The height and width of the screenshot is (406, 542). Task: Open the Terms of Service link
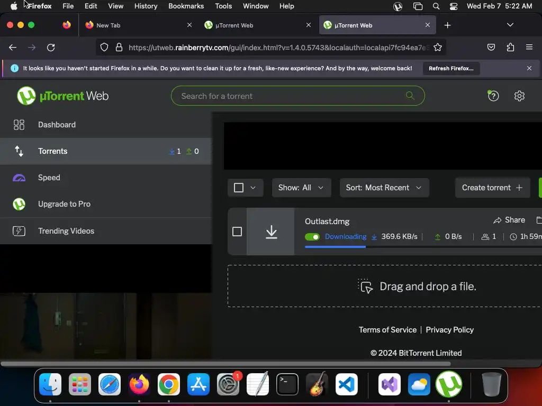pyautogui.click(x=387, y=330)
